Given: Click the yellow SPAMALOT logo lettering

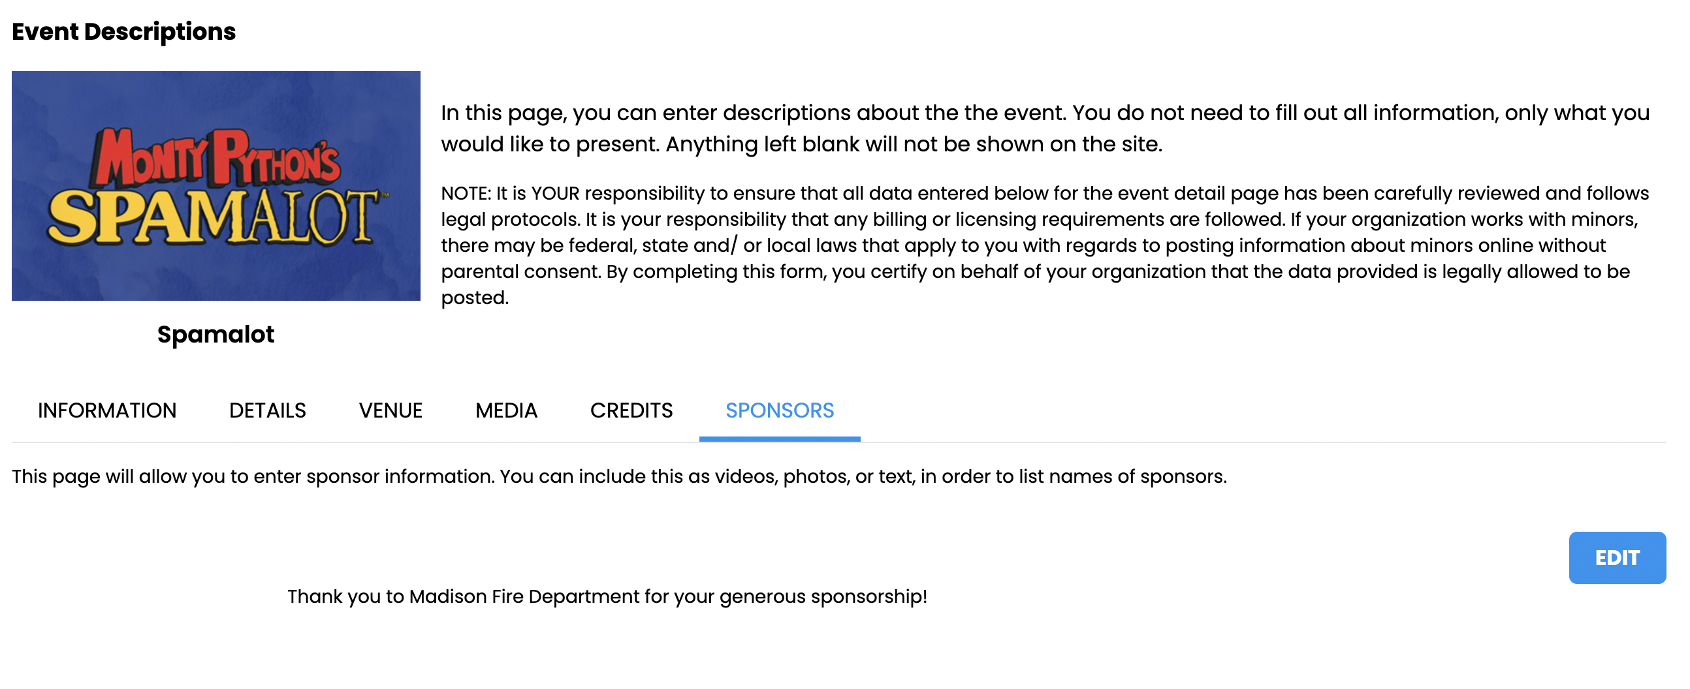Looking at the screenshot, I should (214, 217).
